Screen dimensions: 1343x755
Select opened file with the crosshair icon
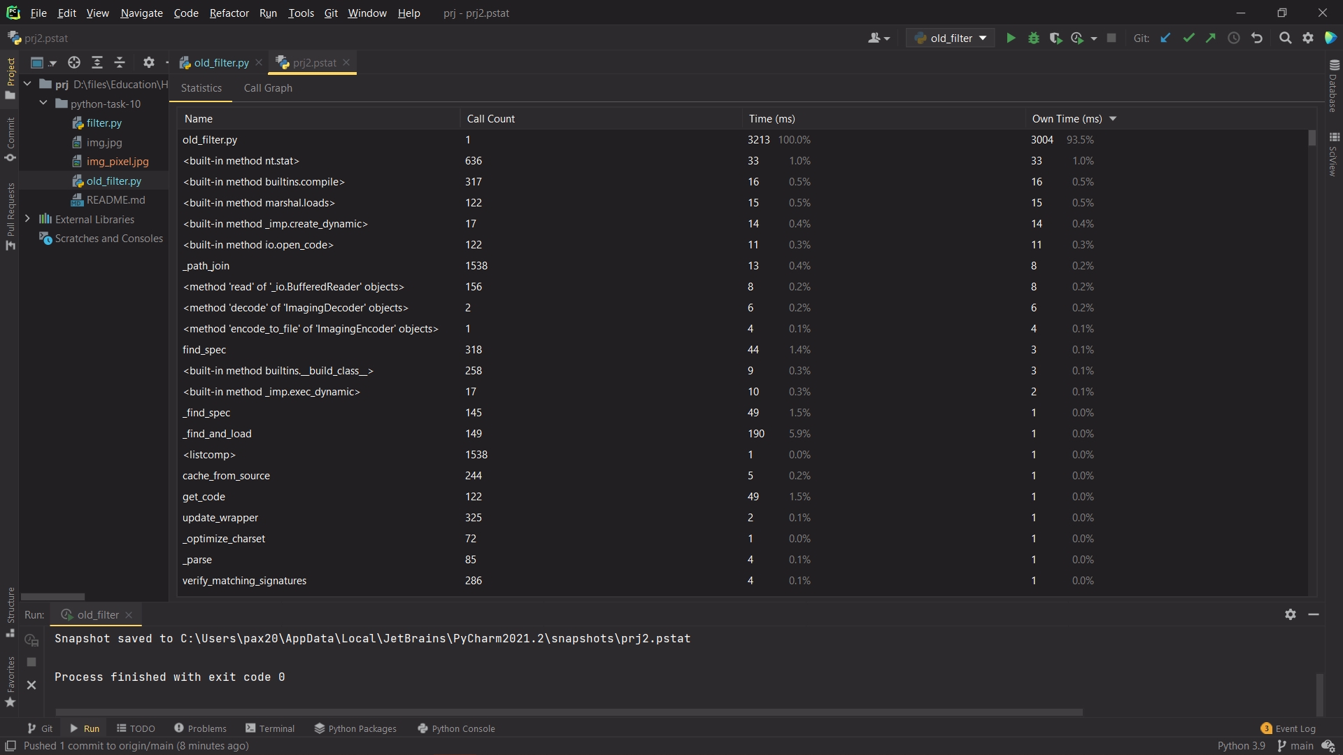73,63
